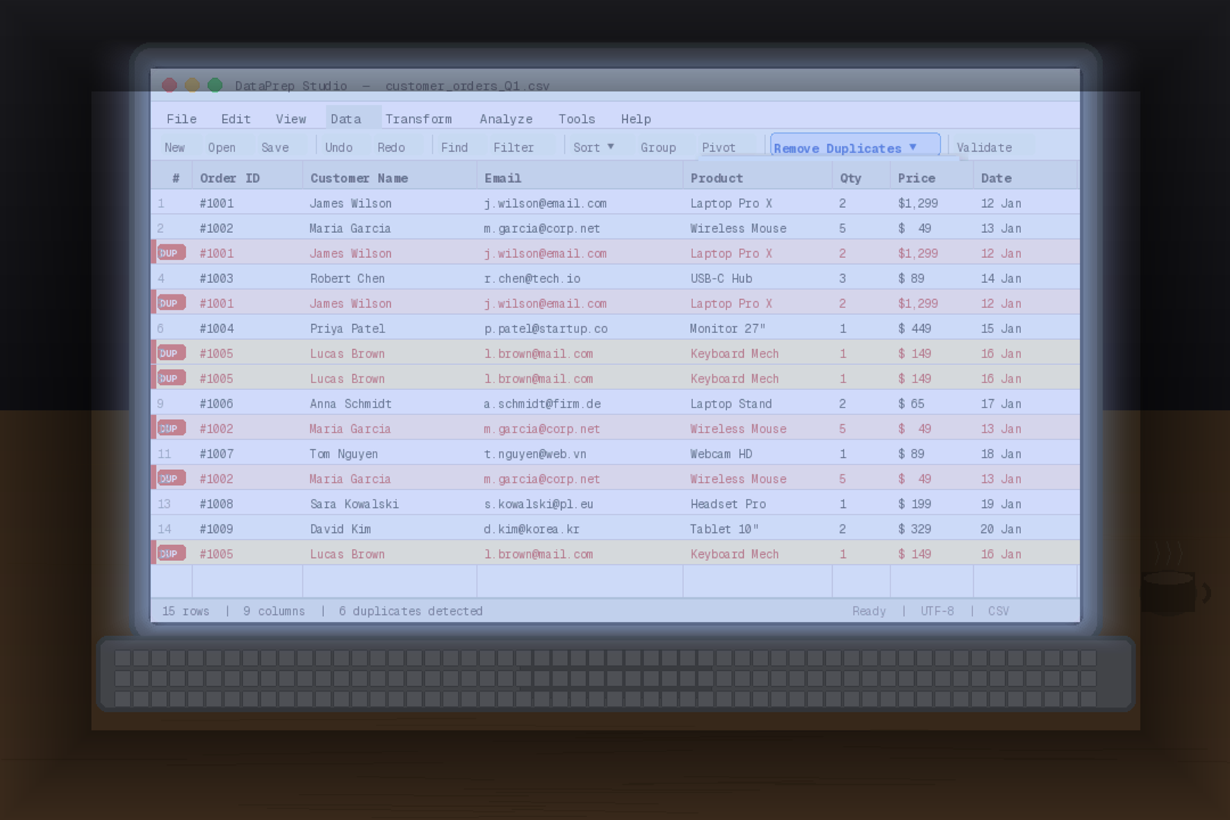Click the Find toolbar button
The height and width of the screenshot is (820, 1230).
point(454,147)
